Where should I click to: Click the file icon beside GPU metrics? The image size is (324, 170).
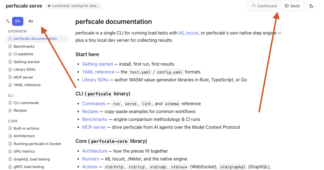pyautogui.click(x=10, y=151)
